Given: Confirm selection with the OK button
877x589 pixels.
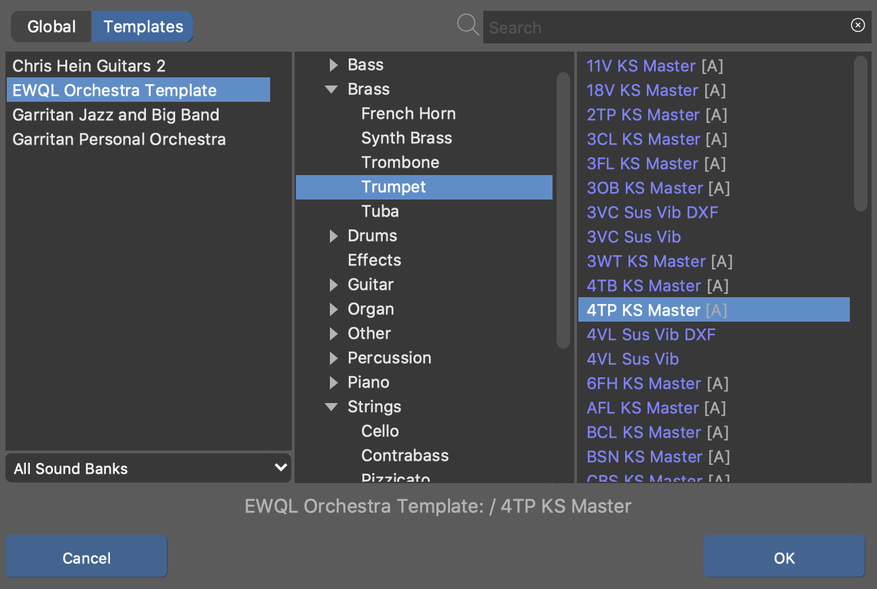Looking at the screenshot, I should click(783, 558).
